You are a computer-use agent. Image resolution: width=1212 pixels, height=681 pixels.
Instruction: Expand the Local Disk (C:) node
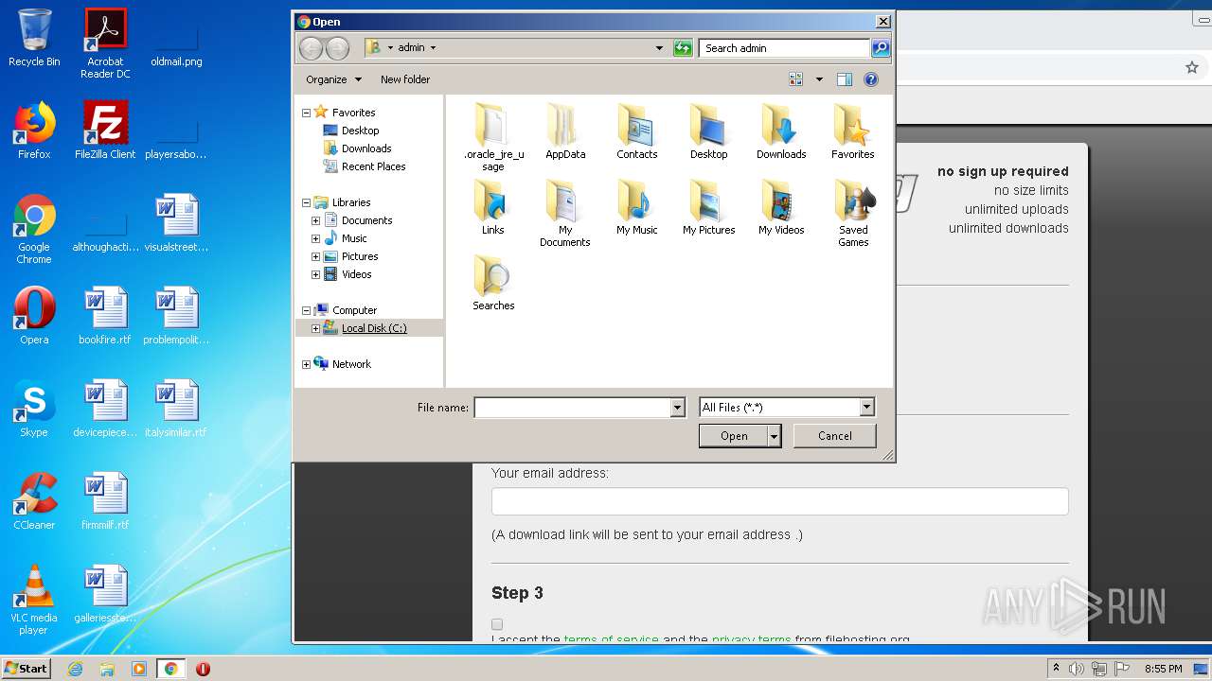(x=315, y=328)
